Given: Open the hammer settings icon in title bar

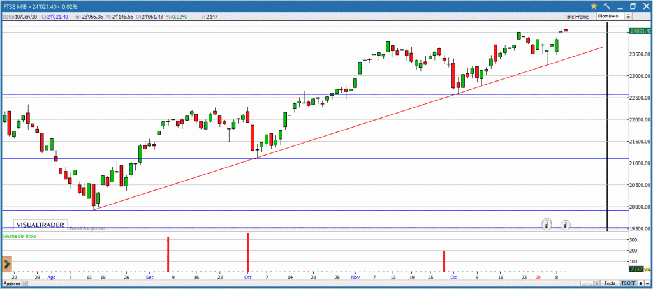Looking at the screenshot, I should tap(606, 5).
